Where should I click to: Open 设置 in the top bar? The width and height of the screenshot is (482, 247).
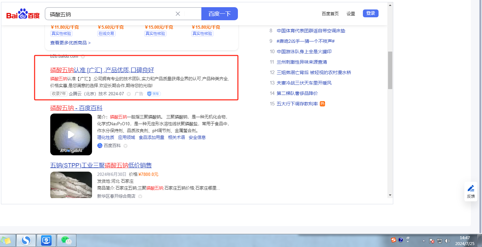pos(351,14)
